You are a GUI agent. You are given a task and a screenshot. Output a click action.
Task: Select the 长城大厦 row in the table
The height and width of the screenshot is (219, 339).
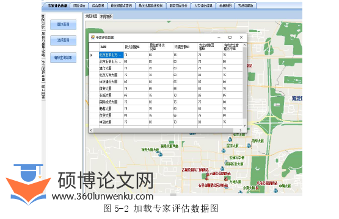167,95
